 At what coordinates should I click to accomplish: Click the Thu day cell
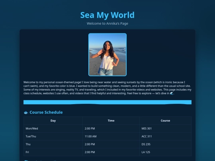click(53, 144)
